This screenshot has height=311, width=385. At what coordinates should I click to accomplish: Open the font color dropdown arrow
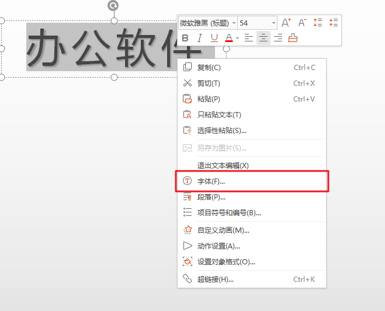tap(237, 38)
